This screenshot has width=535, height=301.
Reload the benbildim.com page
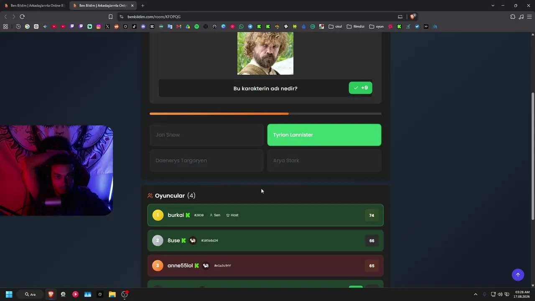[22, 17]
